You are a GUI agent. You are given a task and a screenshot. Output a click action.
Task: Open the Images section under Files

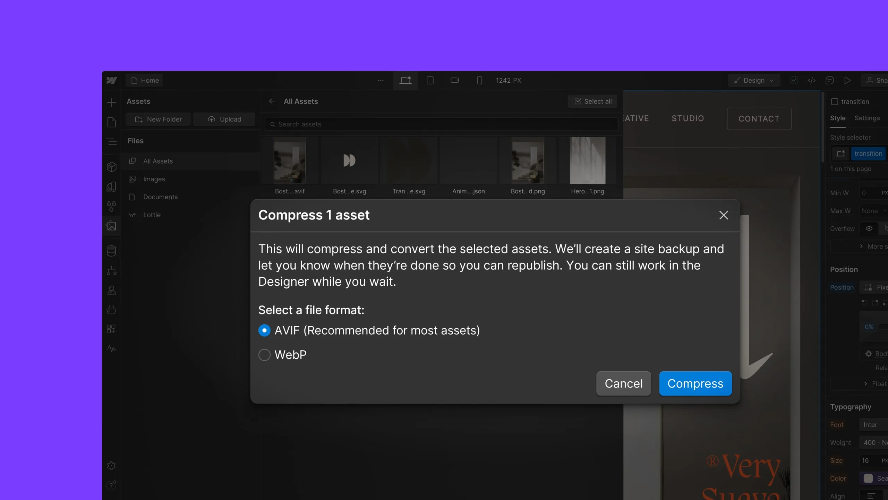pos(154,179)
